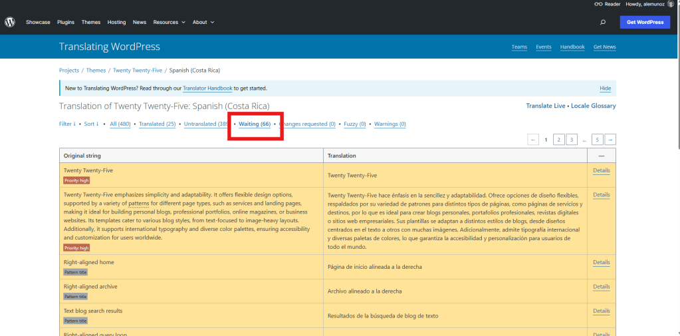Click Twenty Twenty-Five in the breadcrumb

(138, 70)
